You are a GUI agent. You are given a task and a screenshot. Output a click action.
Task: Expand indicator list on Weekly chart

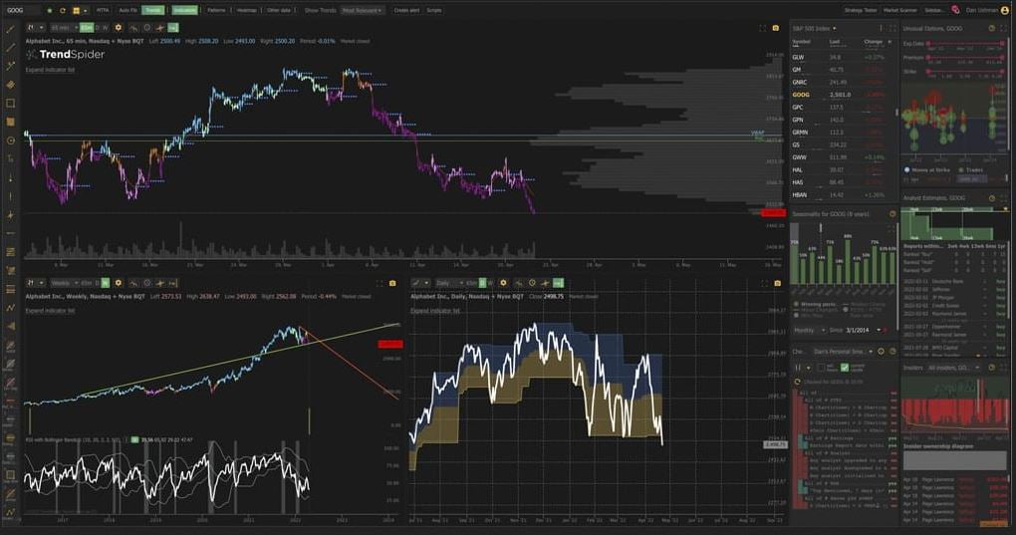(50, 310)
